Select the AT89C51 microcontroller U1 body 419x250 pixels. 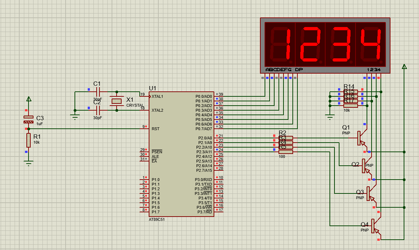click(181, 171)
